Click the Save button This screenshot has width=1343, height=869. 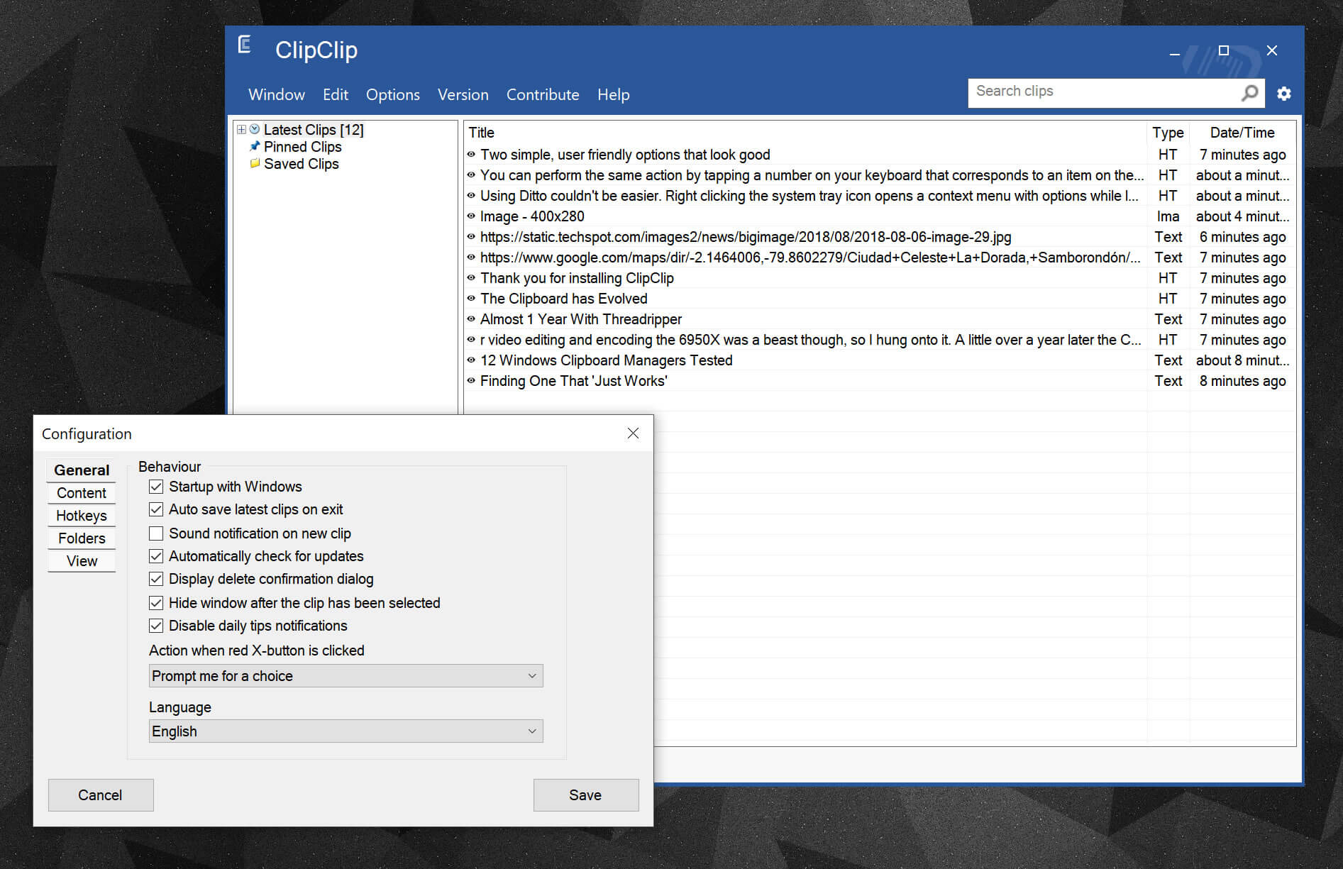(x=586, y=795)
